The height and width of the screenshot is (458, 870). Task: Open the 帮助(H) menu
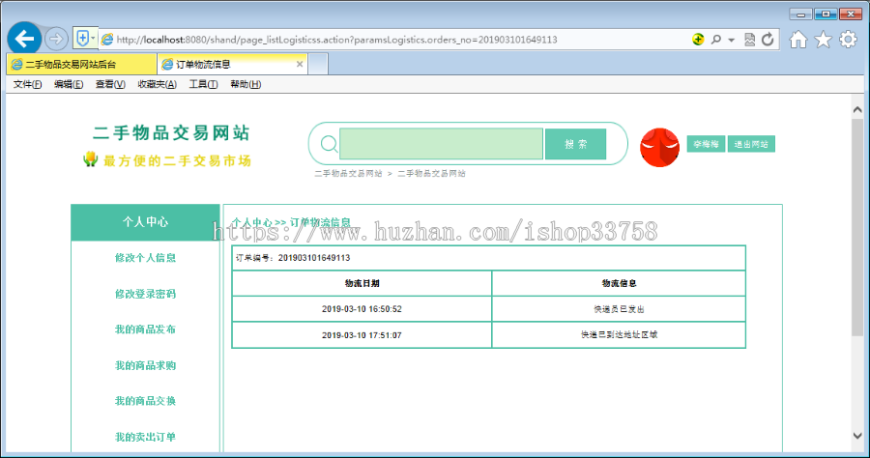[246, 84]
